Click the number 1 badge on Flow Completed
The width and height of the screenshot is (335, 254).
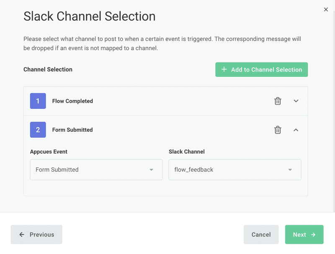click(x=37, y=101)
